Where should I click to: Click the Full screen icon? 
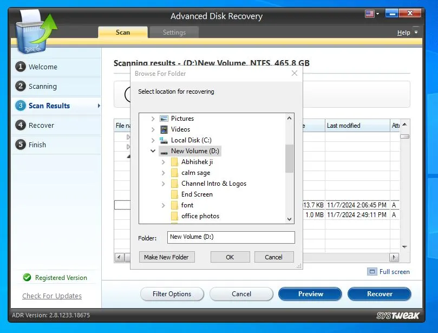point(371,272)
